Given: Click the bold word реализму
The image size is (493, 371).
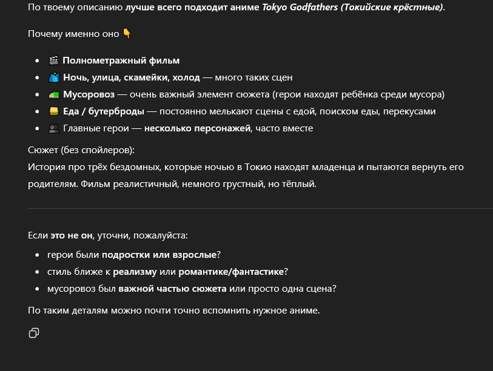Looking at the screenshot, I should (x=135, y=272).
